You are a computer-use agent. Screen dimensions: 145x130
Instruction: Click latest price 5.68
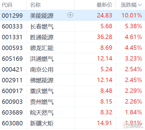pyautogui.click(x=106, y=26)
